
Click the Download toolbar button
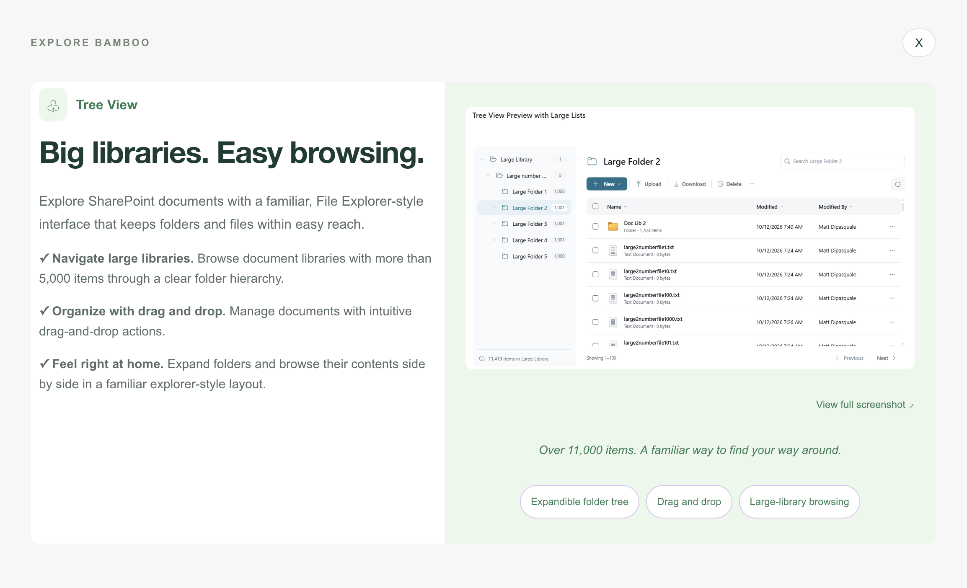690,184
